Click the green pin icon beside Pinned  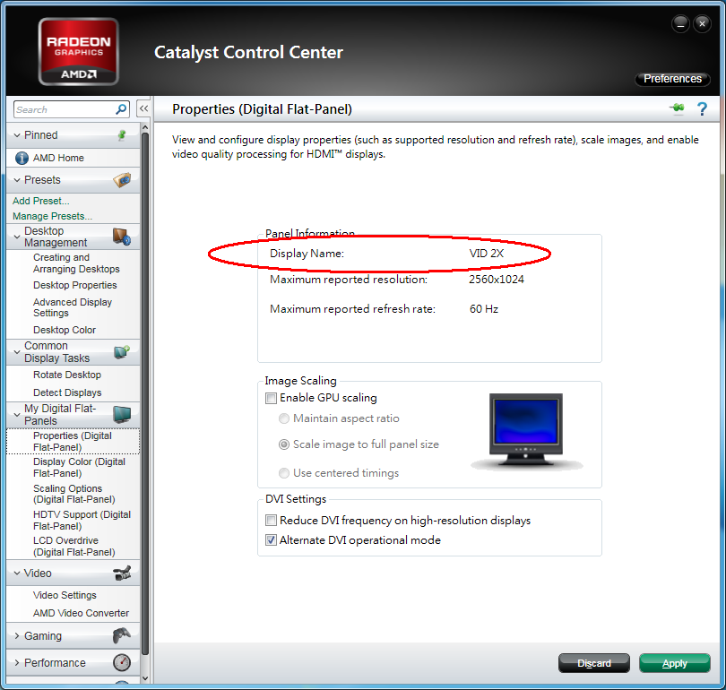(122, 135)
